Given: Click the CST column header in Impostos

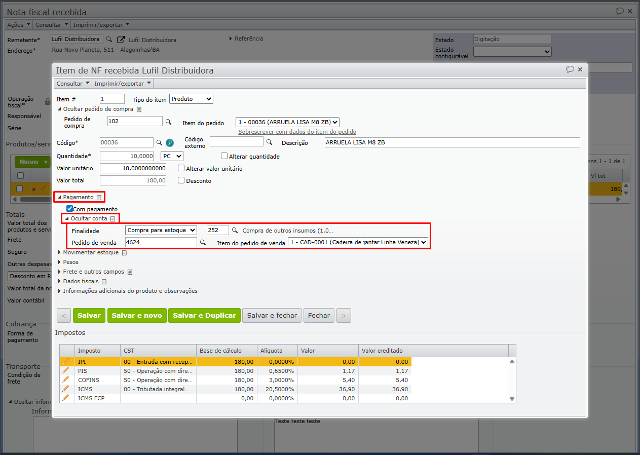Looking at the screenshot, I should pos(158,351).
